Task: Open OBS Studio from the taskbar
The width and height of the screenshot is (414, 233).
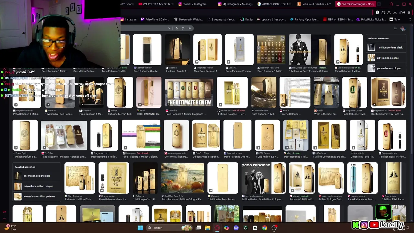Action: (x=274, y=228)
